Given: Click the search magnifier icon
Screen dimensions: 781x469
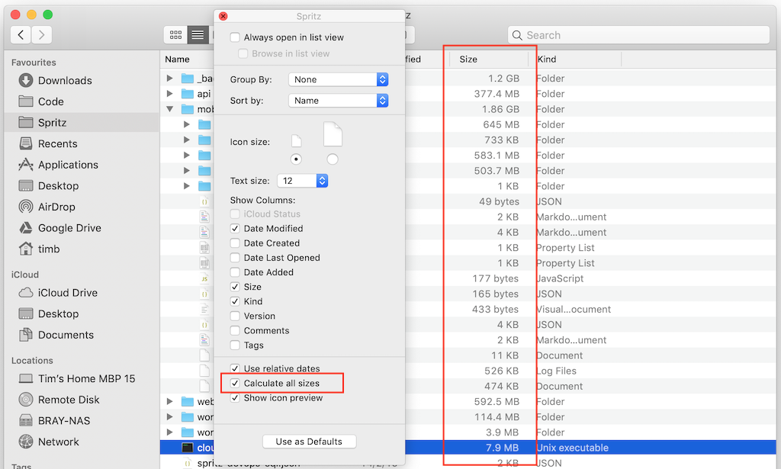Looking at the screenshot, I should pos(517,35).
